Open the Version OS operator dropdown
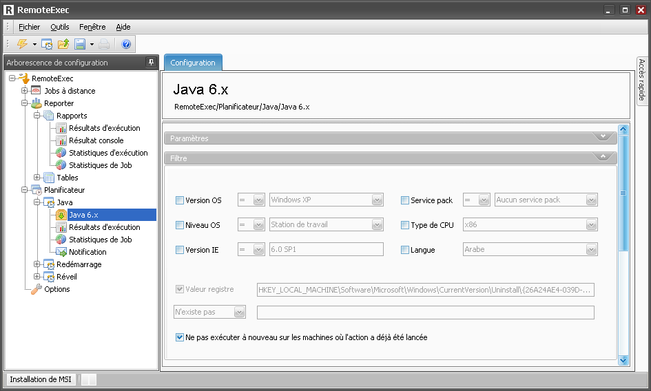This screenshot has height=391, width=651. [258, 200]
